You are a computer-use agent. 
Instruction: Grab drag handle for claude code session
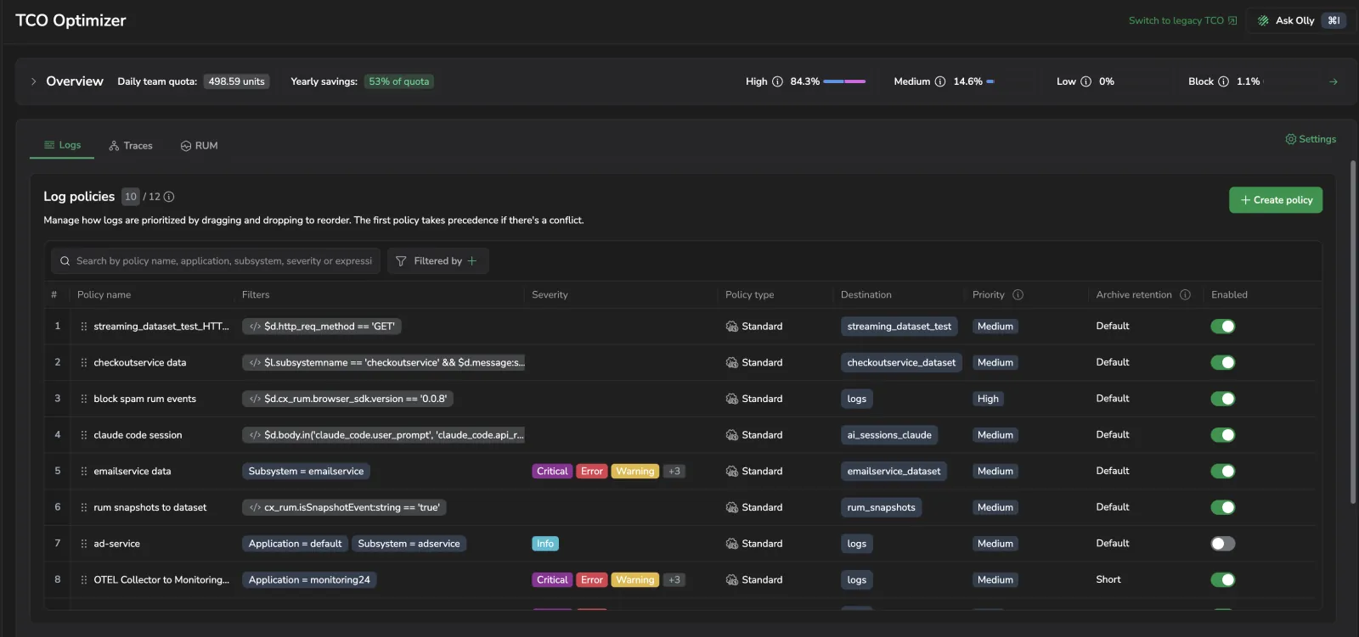pyautogui.click(x=83, y=435)
